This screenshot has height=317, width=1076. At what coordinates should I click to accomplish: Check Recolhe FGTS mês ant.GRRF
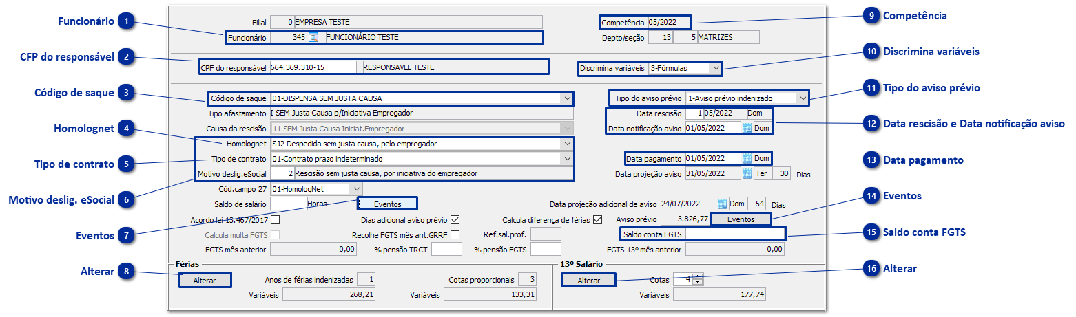(x=455, y=235)
